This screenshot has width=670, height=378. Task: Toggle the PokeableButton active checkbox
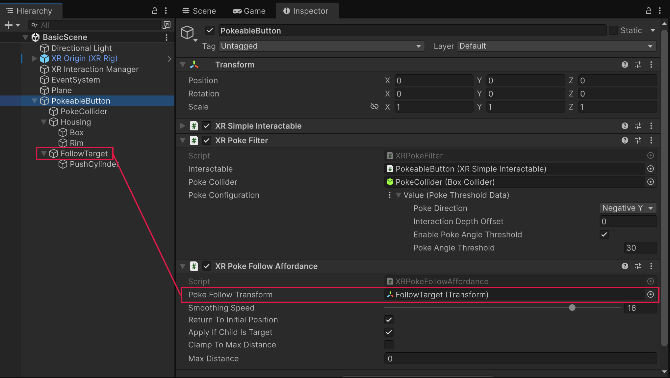click(x=210, y=30)
